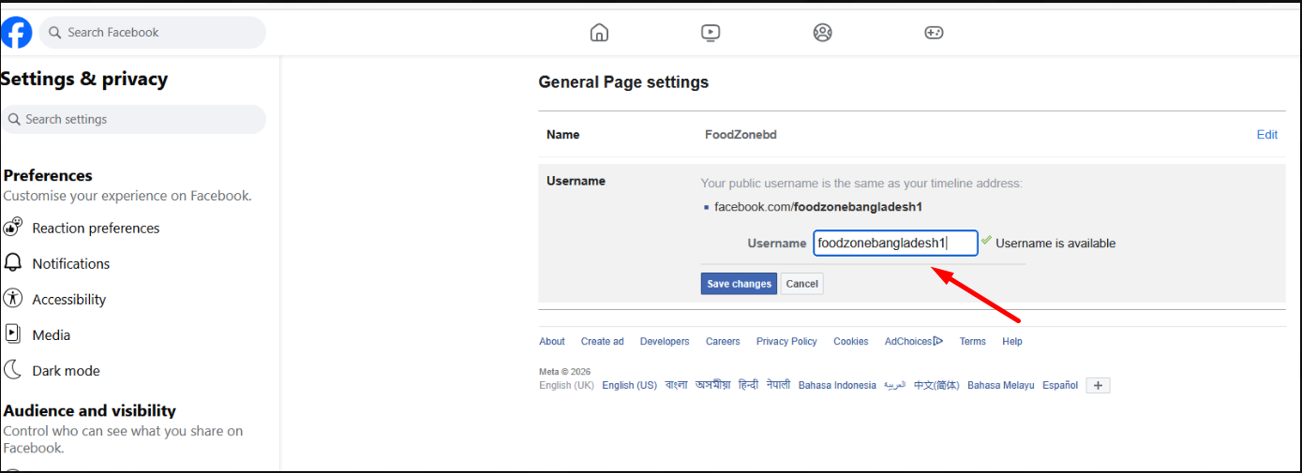Viewport: 1302px width, 473px height.
Task: Open the Developers footer link
Action: (x=665, y=342)
